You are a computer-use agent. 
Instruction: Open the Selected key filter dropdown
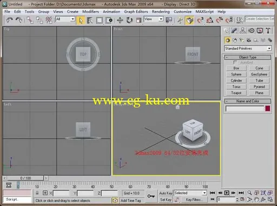tap(190, 193)
